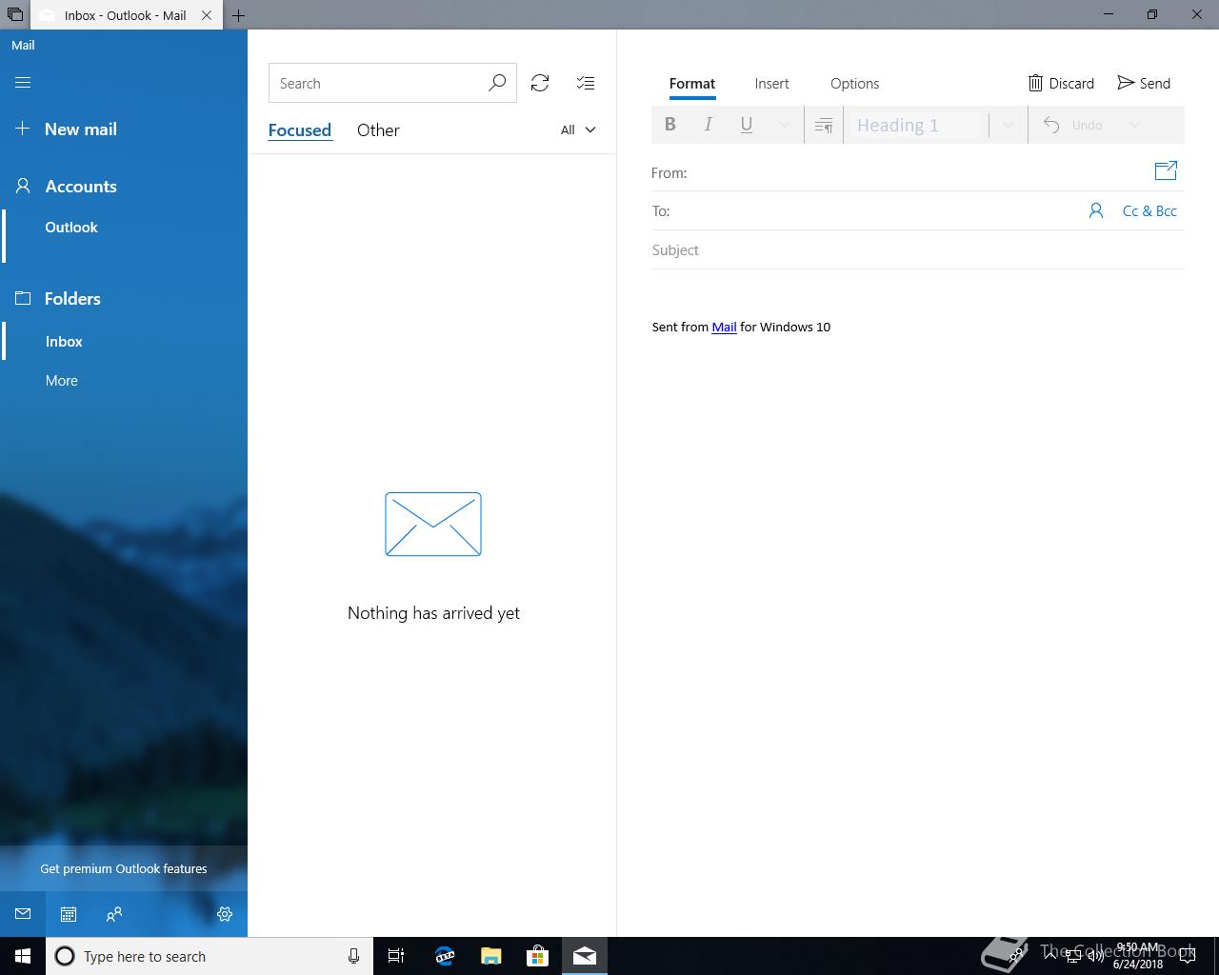Open the Insert tab
1219x975 pixels.
pyautogui.click(x=771, y=84)
